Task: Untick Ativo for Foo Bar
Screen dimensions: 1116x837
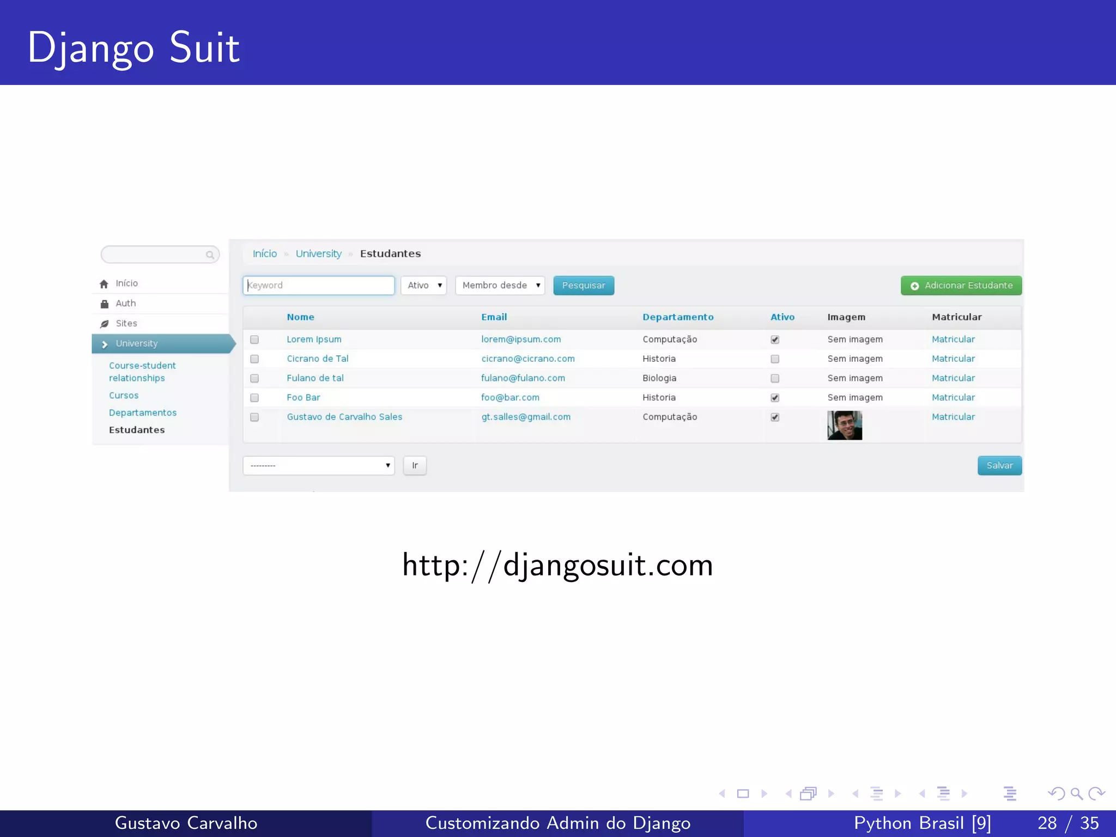Action: [x=775, y=398]
